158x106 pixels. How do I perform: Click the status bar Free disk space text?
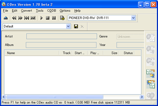click(110, 103)
